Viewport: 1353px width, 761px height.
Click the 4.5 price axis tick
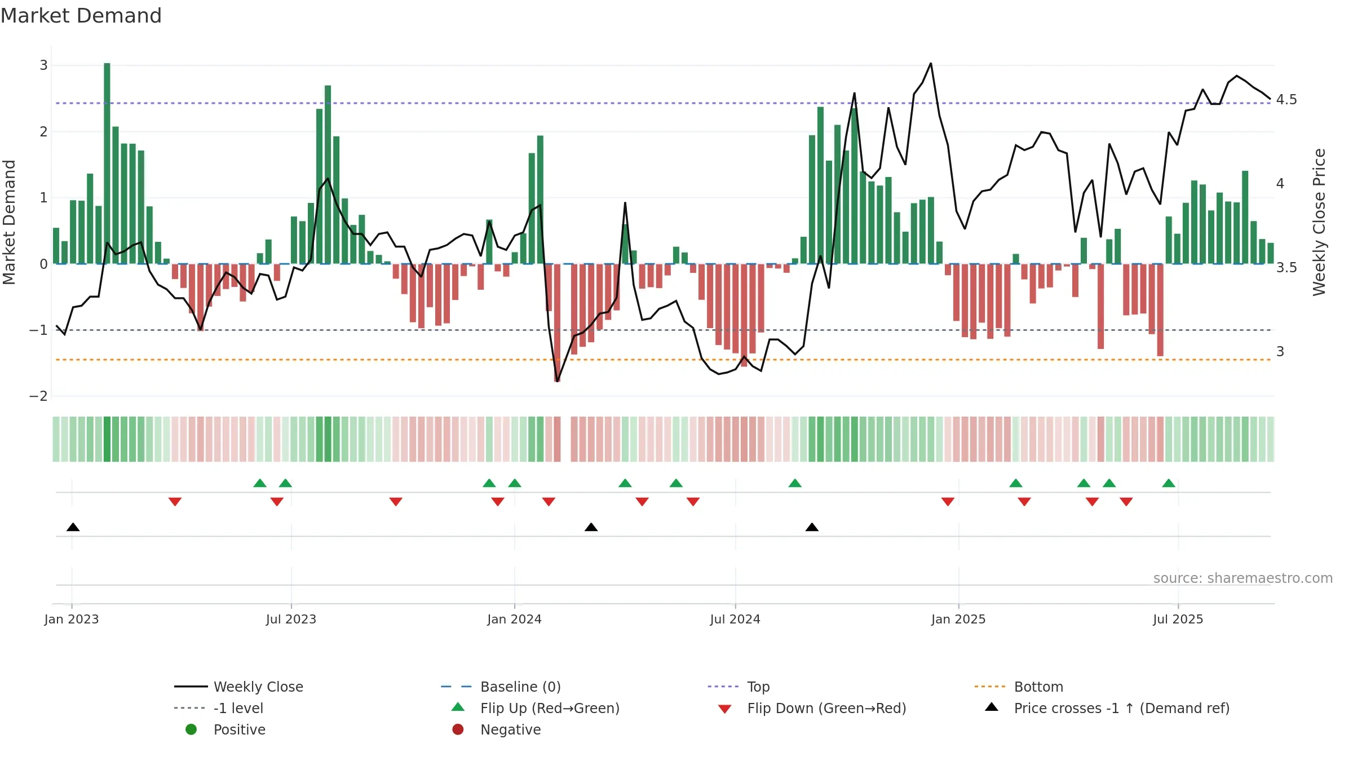click(1286, 100)
